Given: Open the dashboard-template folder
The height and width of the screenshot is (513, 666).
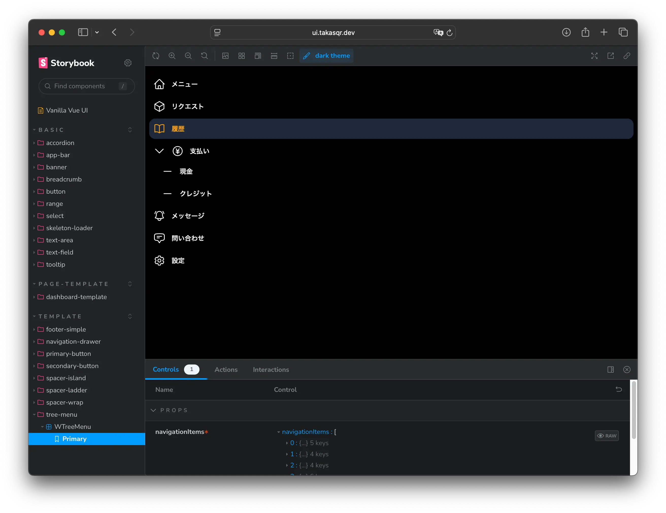Looking at the screenshot, I should (x=76, y=297).
